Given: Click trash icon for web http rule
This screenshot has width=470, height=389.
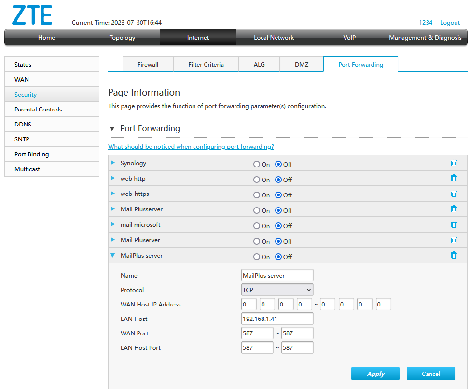Looking at the screenshot, I should pyautogui.click(x=454, y=178).
